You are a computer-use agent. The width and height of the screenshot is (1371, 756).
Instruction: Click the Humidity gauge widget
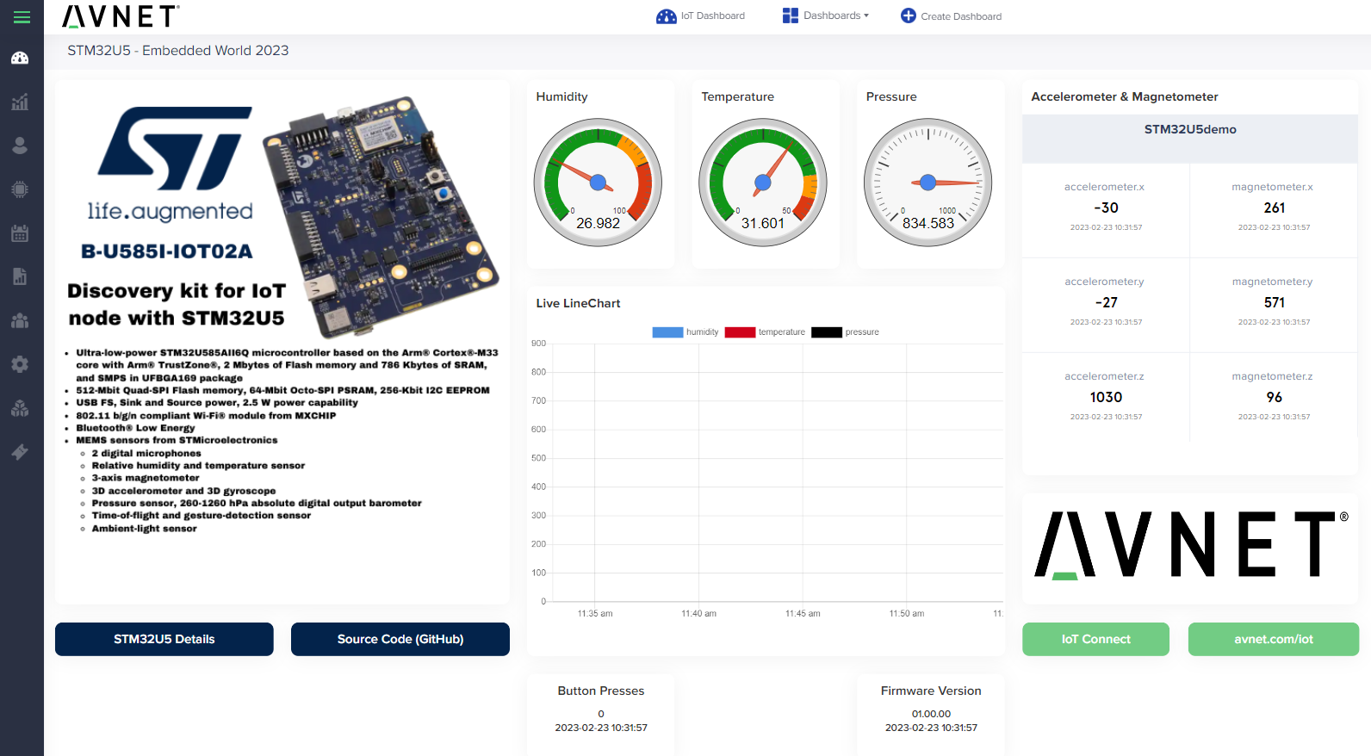[x=598, y=182]
